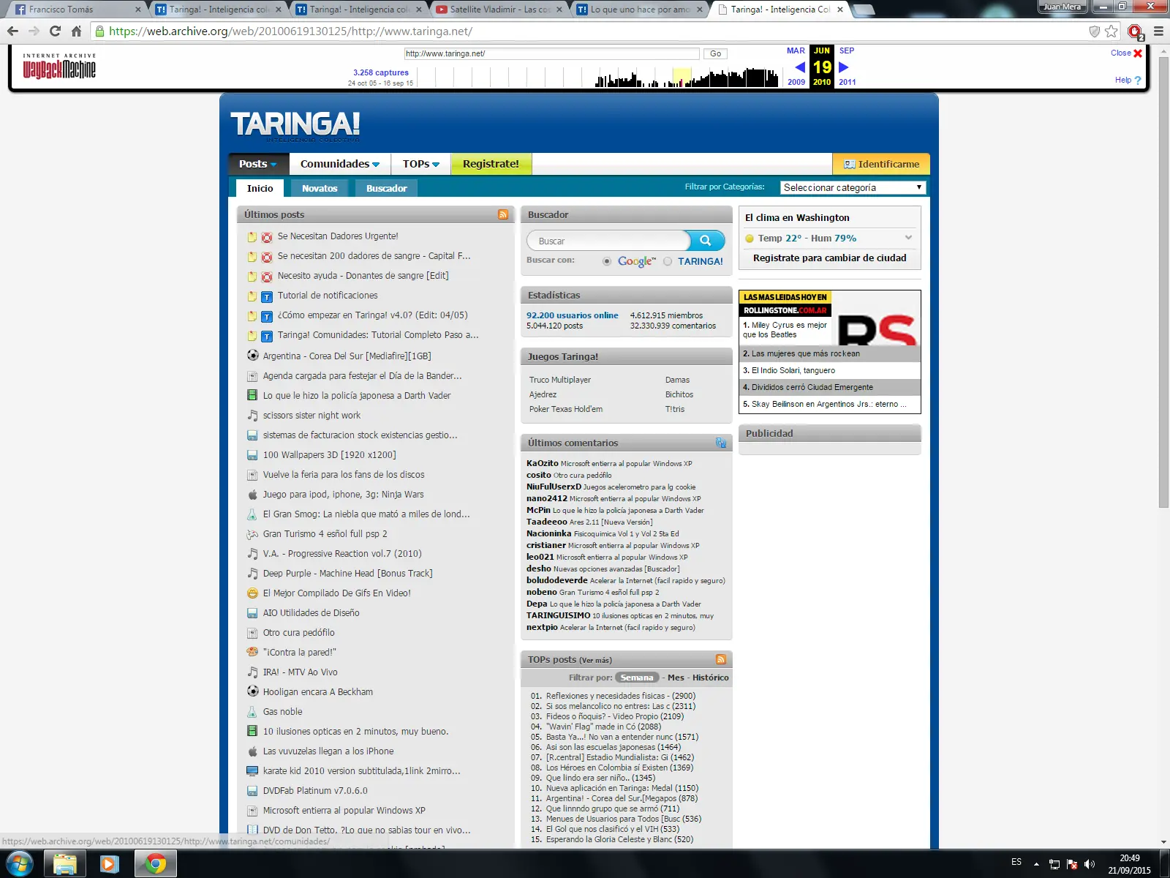Click the Wayback URL input field
The width and height of the screenshot is (1170, 878).
click(x=552, y=53)
